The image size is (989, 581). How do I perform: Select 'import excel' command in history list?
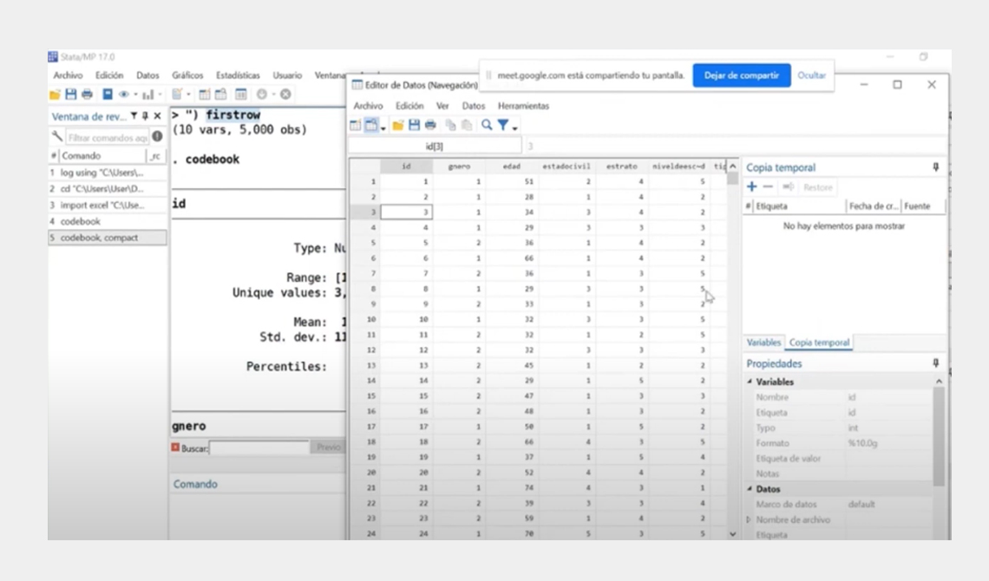tap(108, 205)
